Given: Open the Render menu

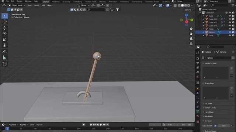Looking at the screenshot, I should pos(20,1).
